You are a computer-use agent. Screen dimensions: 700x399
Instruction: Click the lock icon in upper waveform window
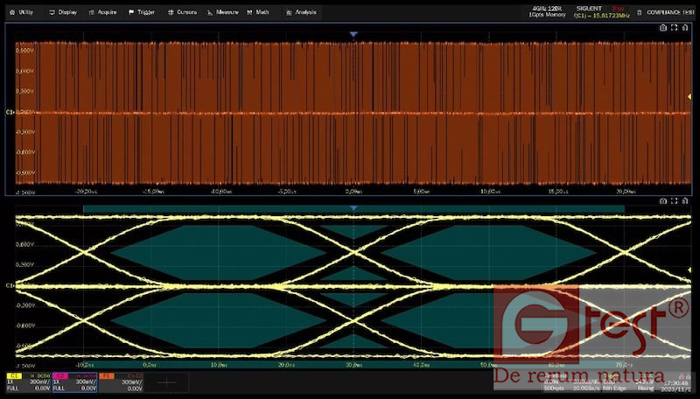click(686, 28)
